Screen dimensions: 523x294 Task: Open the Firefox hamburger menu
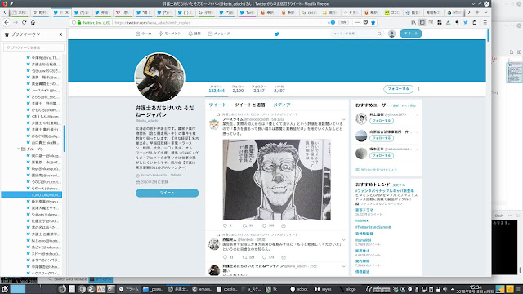(x=485, y=22)
